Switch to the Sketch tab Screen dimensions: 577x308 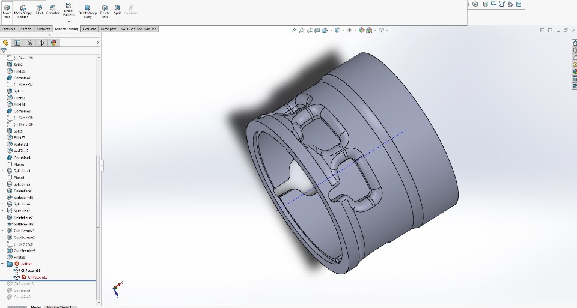point(26,29)
